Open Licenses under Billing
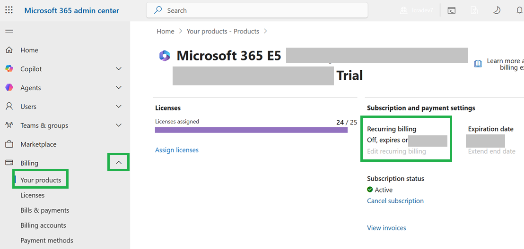Screen dimensions: 524x249 click(33, 195)
